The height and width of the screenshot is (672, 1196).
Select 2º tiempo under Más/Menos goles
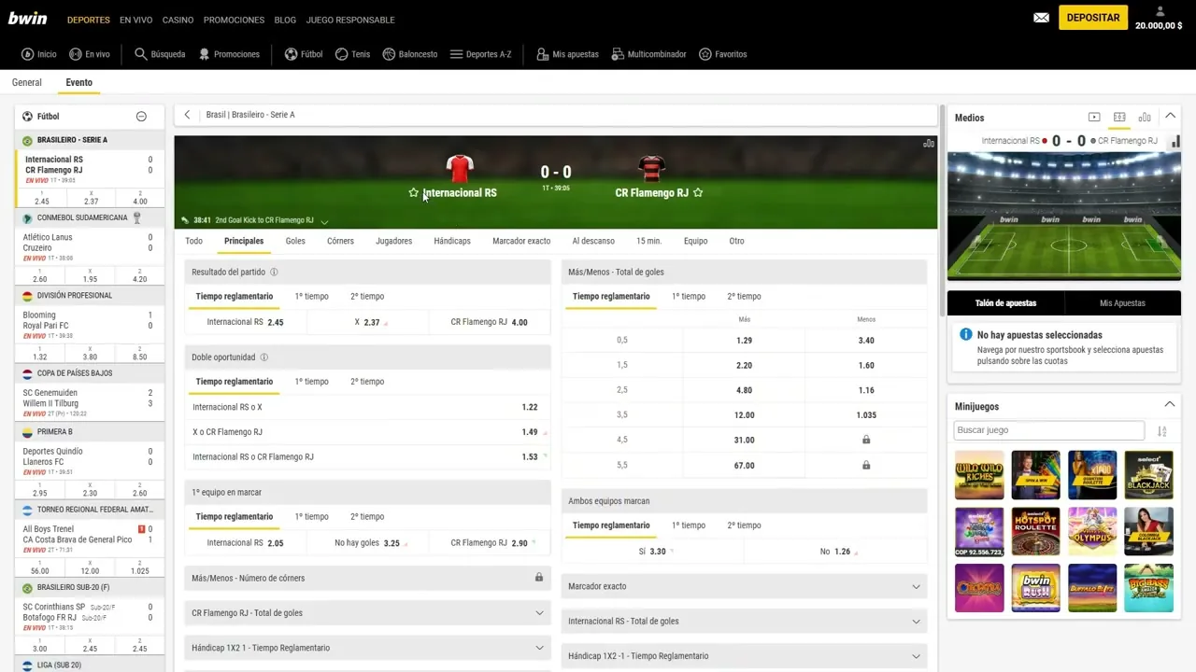click(745, 297)
